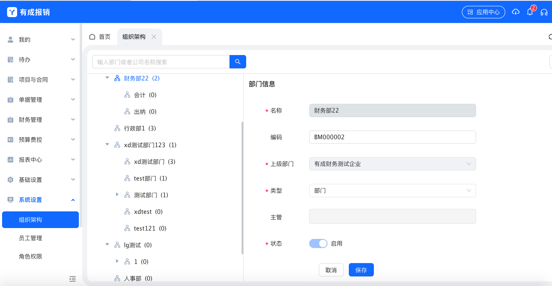The width and height of the screenshot is (552, 286).
Task: Click the org icon beside test部门
Action: (x=127, y=178)
